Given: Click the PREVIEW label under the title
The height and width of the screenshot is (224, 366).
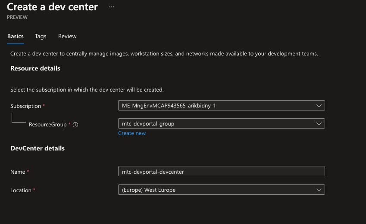Looking at the screenshot, I should pos(17,17).
